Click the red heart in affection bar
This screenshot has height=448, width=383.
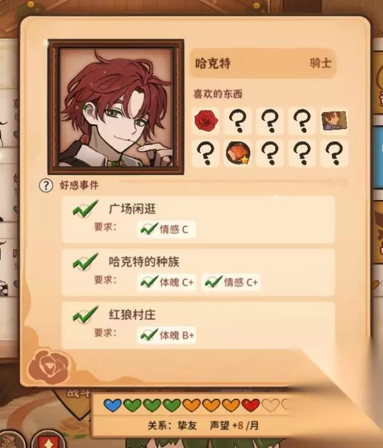pyautogui.click(x=251, y=405)
